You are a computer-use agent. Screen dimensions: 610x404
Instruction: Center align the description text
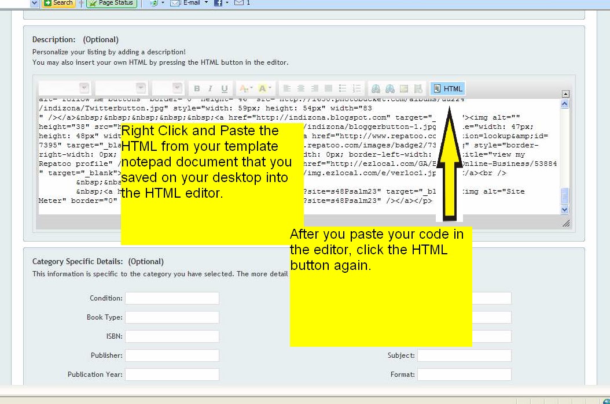[300, 87]
